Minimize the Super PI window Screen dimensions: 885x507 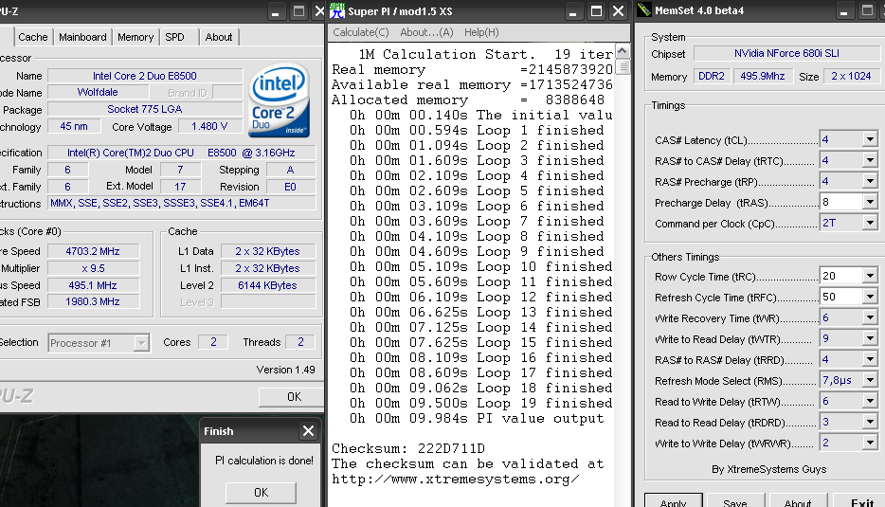coord(572,10)
